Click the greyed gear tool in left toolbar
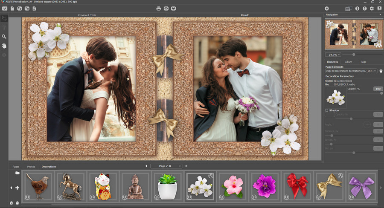Screen dimensions: 384x208 click(x=4, y=55)
